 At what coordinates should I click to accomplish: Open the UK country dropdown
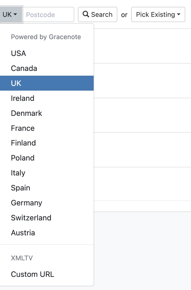10,14
